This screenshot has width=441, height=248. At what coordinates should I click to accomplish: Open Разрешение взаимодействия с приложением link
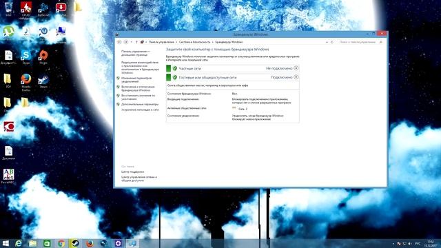(x=140, y=68)
